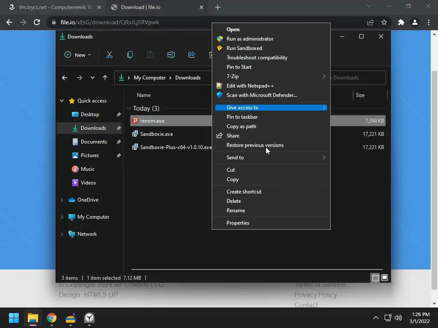Expand the Network tree node

click(x=62, y=234)
